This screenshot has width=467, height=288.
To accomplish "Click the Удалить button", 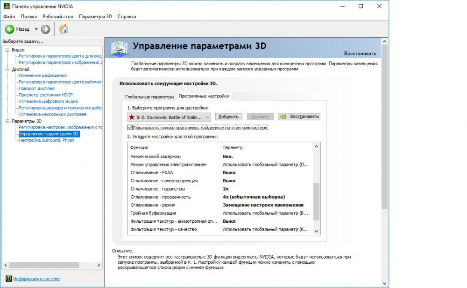I will [260, 117].
